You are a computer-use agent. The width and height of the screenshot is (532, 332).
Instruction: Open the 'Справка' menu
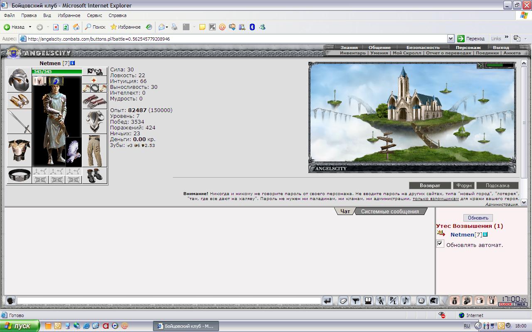(x=117, y=15)
